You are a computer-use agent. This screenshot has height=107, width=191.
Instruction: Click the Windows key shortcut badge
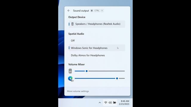pos(92,11)
